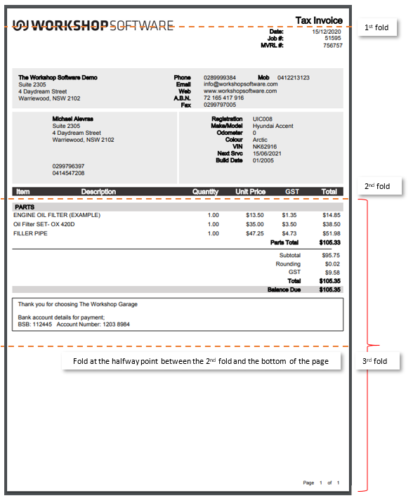Click the Unit Price column header
This screenshot has height=503, width=413.
pos(251,192)
